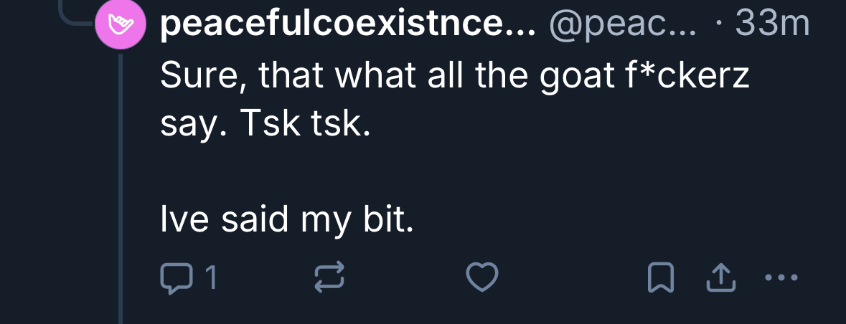Like the post with the heart icon

tap(482, 277)
